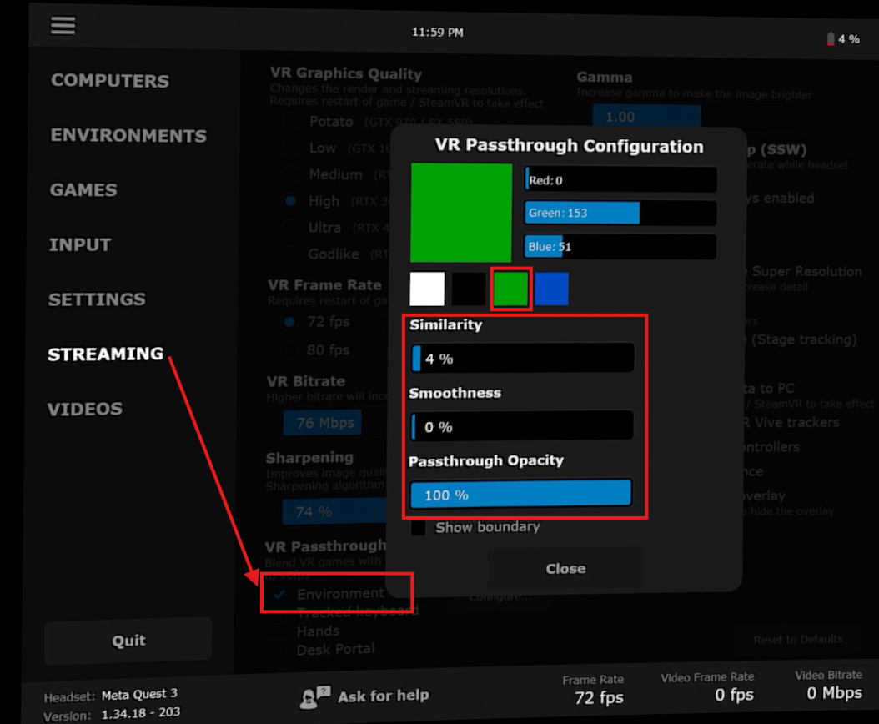Image resolution: width=879 pixels, height=724 pixels.
Task: Open the COMPUTERS section
Action: pyautogui.click(x=110, y=81)
